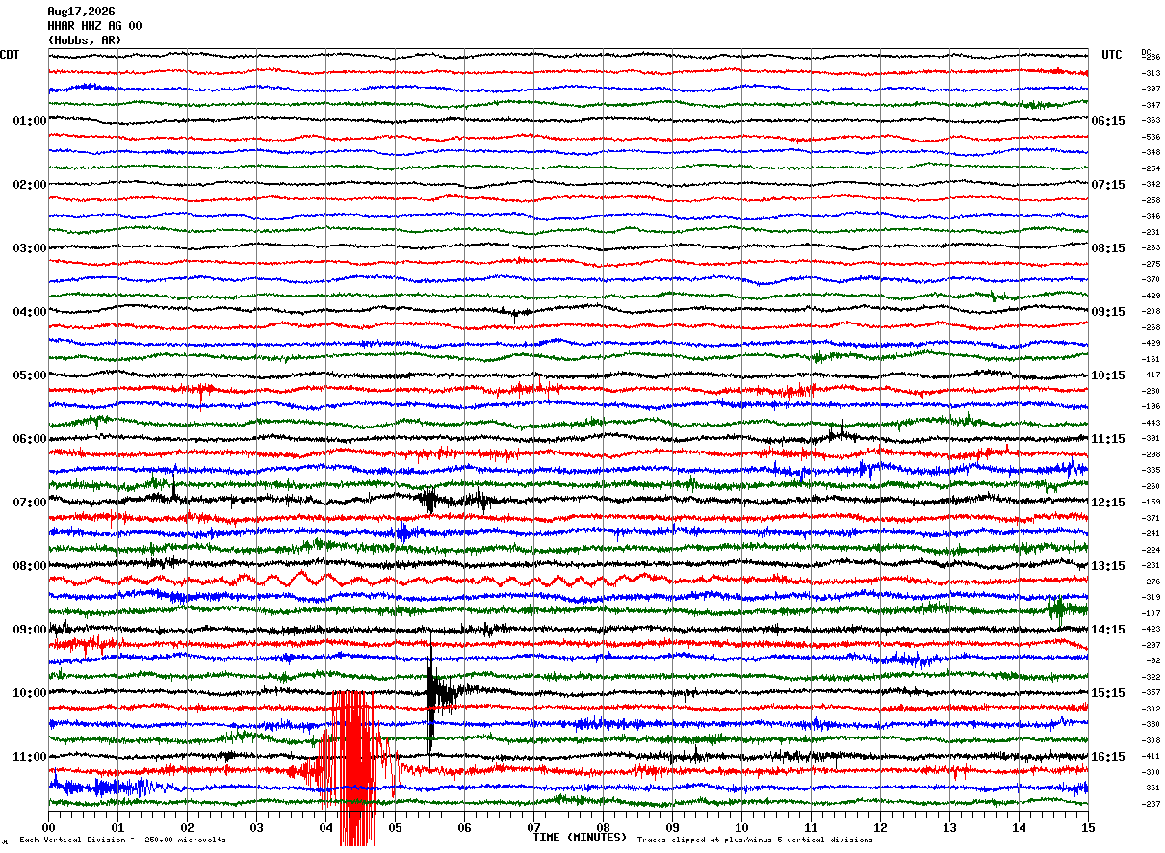Click the "09" minute axis tick label
This screenshot has height=853, width=1165.
[673, 827]
